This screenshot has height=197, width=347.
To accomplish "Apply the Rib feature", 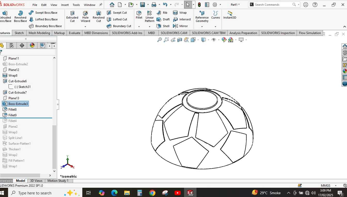I will [x=162, y=13].
